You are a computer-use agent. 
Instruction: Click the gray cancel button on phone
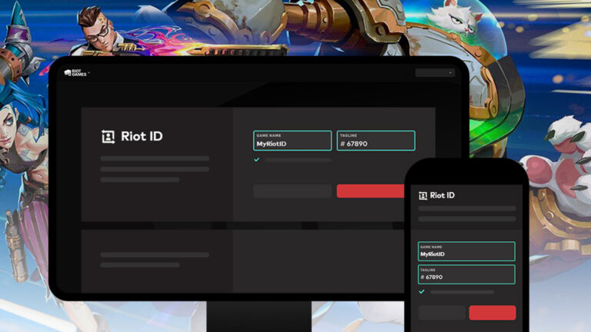pyautogui.click(x=442, y=313)
